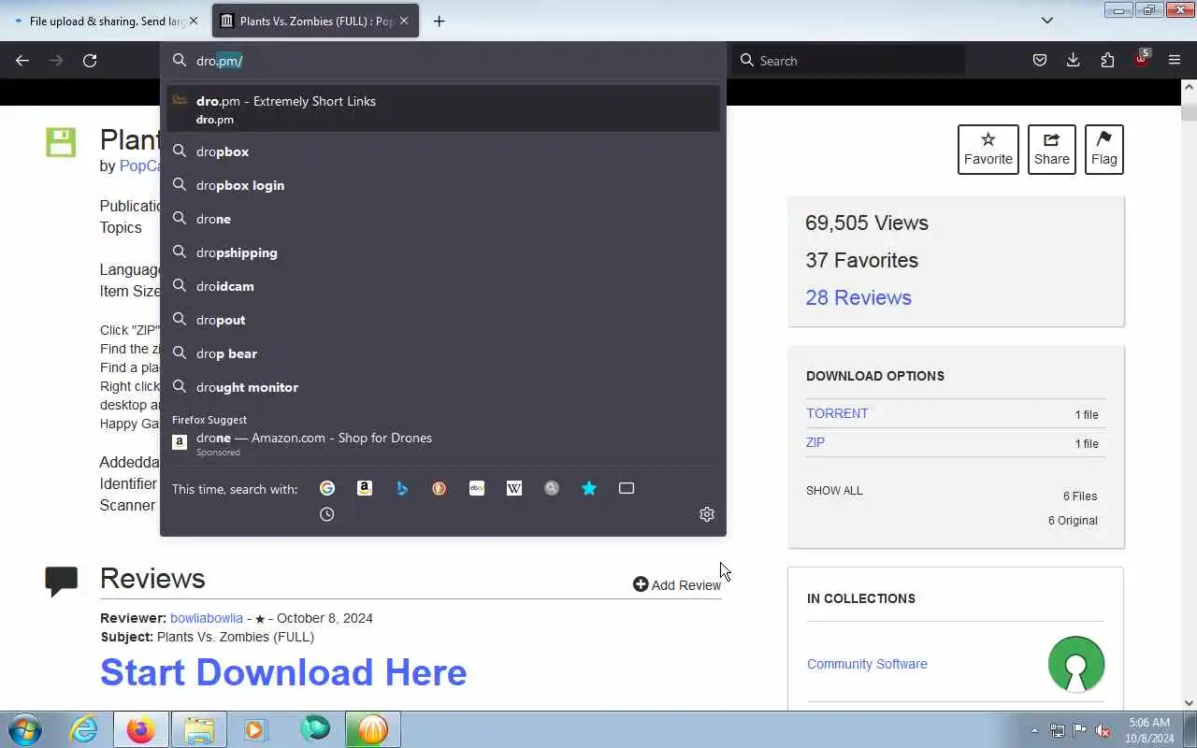Image resolution: width=1197 pixels, height=748 pixels.
Task: Search history using the clock icon
Action: point(326,514)
